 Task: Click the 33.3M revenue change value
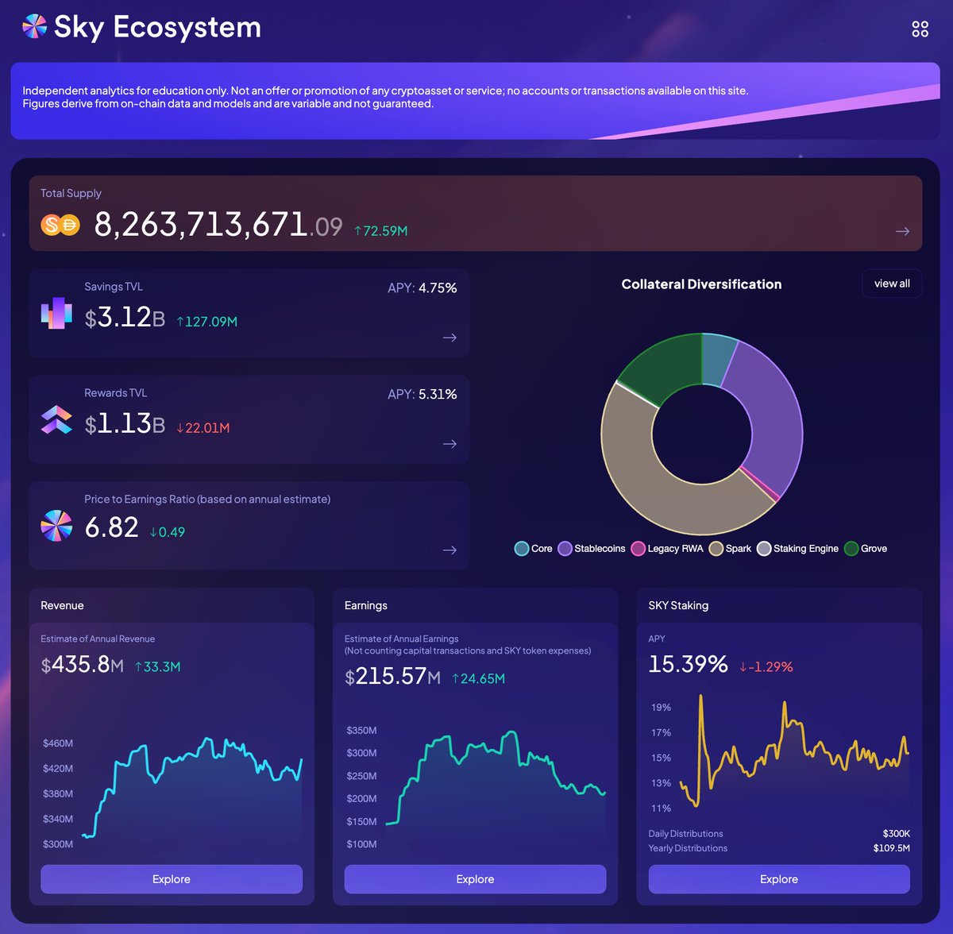click(157, 667)
